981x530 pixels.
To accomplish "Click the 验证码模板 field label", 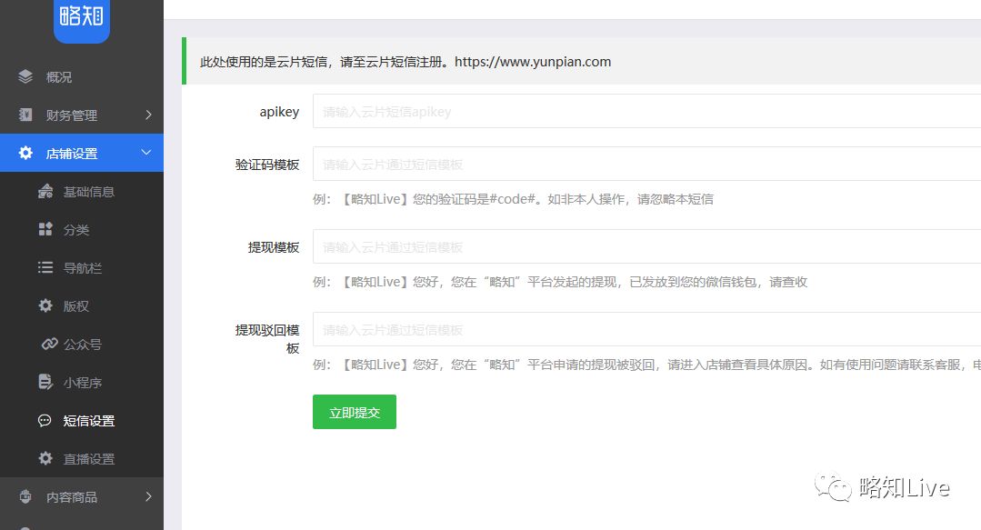I will 267,164.
